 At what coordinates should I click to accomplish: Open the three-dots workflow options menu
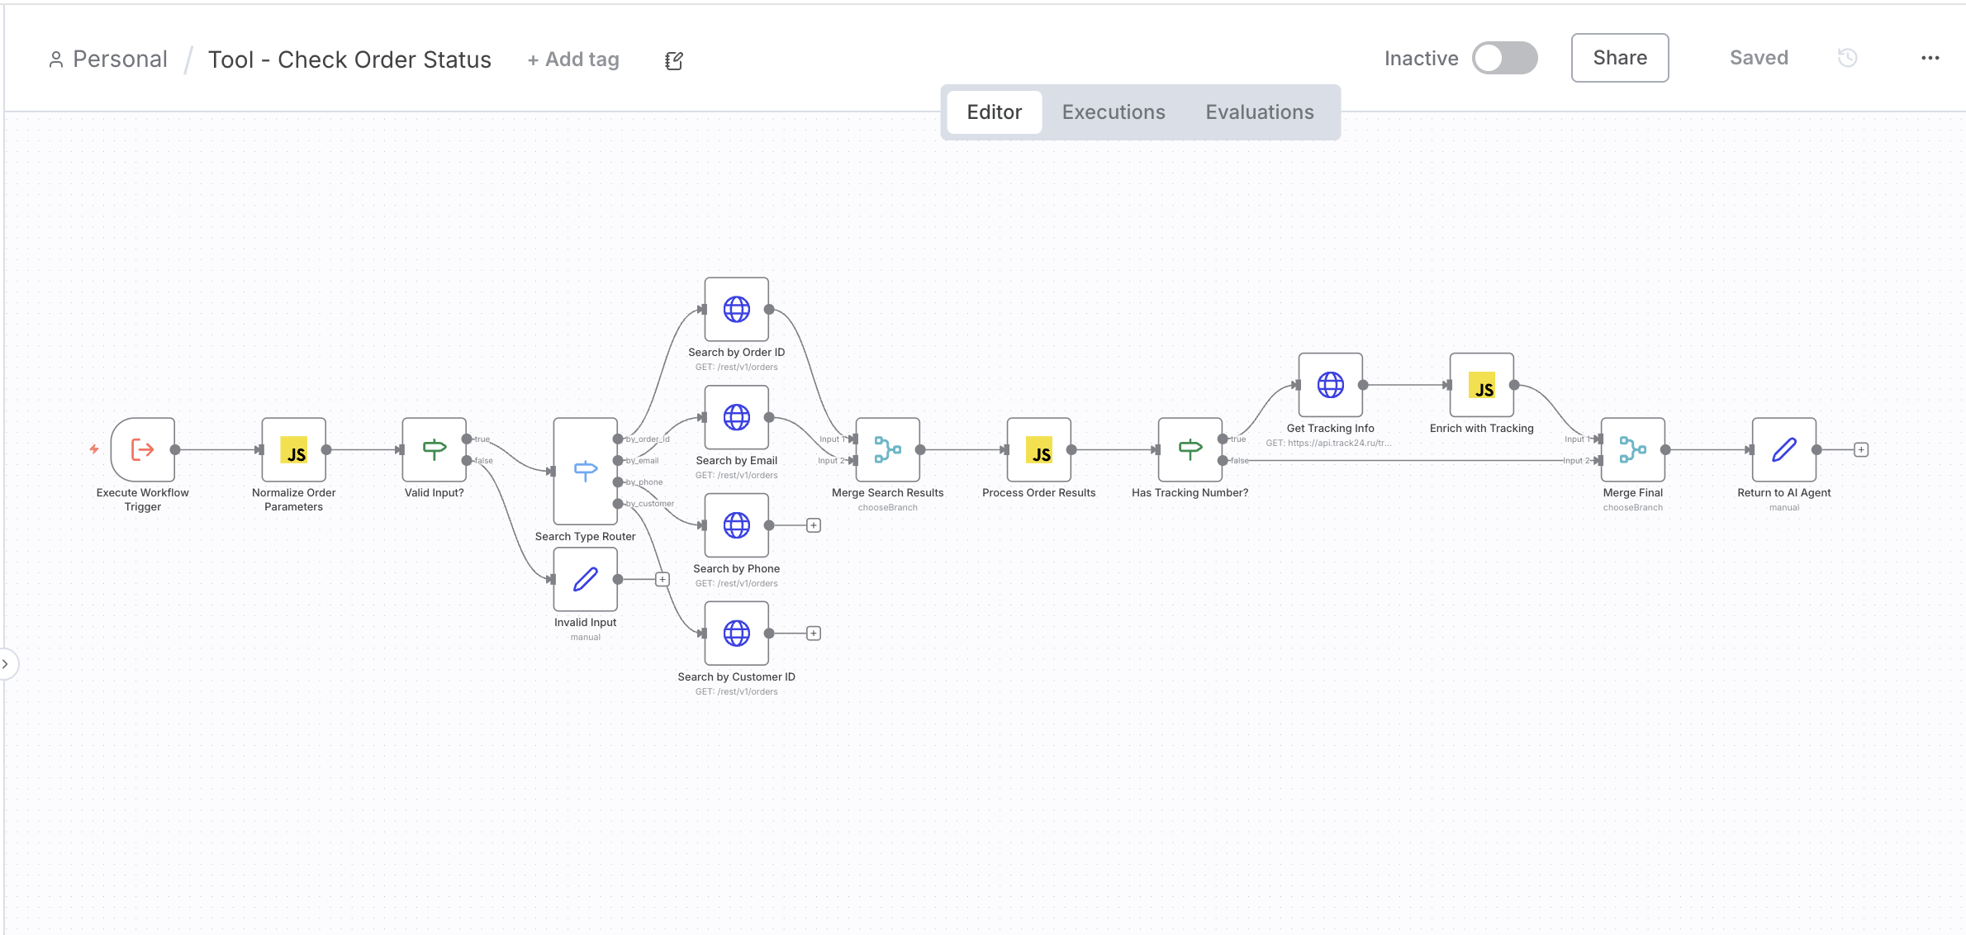[1930, 58]
